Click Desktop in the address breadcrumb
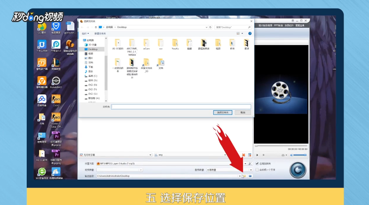 pos(122,27)
